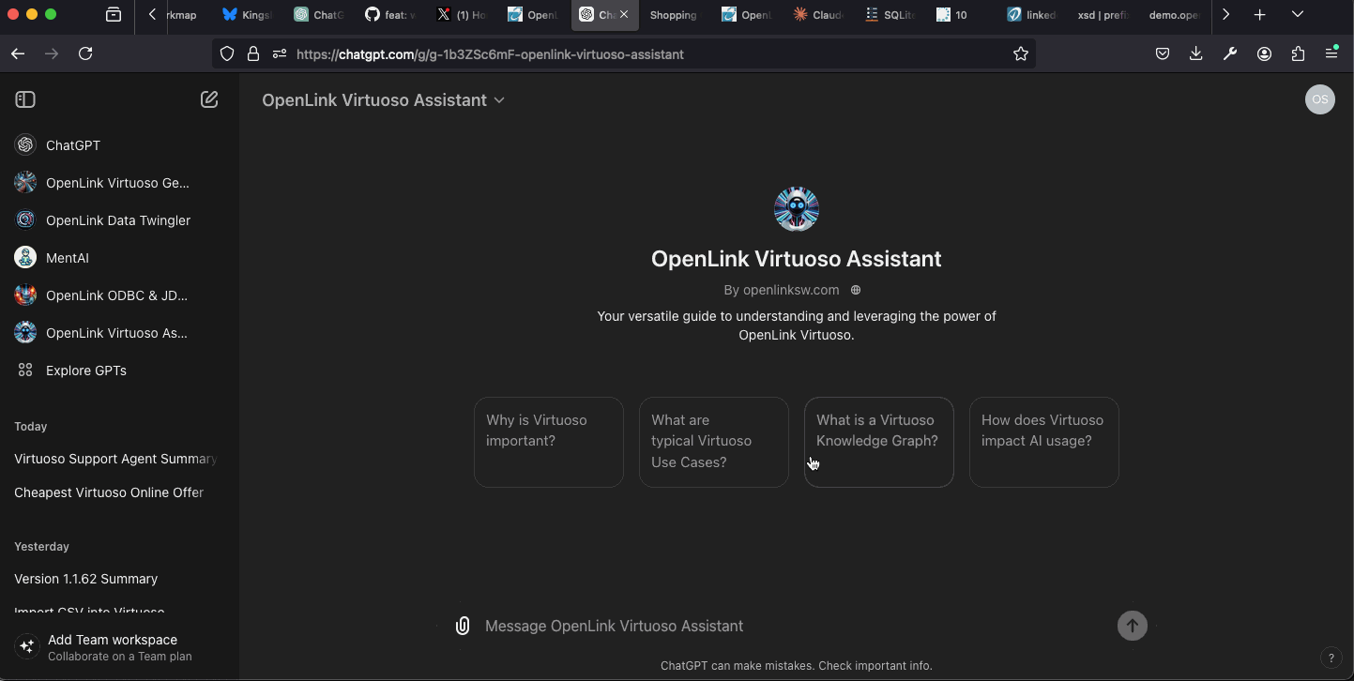Open OpenLink Virtuoso As... in the sidebar

point(119,333)
